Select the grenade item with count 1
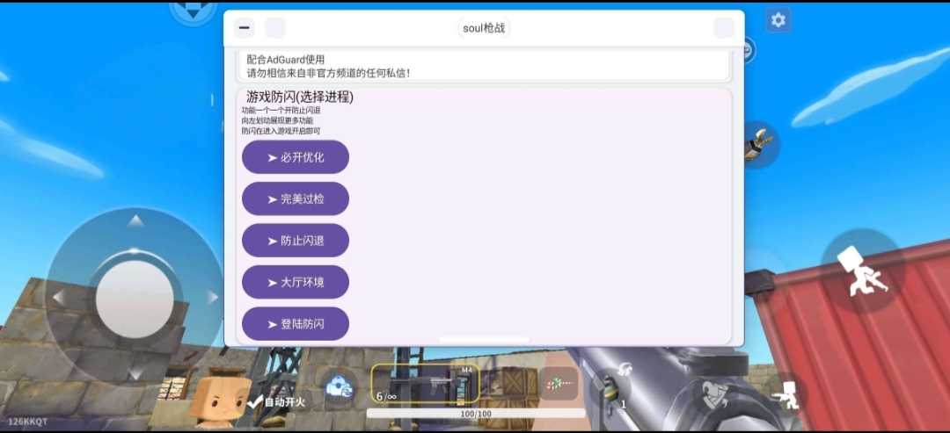The height and width of the screenshot is (433, 950). pos(612,387)
